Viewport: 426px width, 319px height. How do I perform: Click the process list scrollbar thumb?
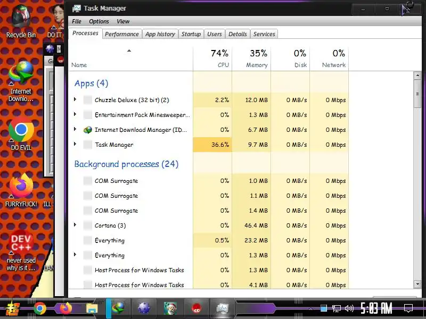417,94
